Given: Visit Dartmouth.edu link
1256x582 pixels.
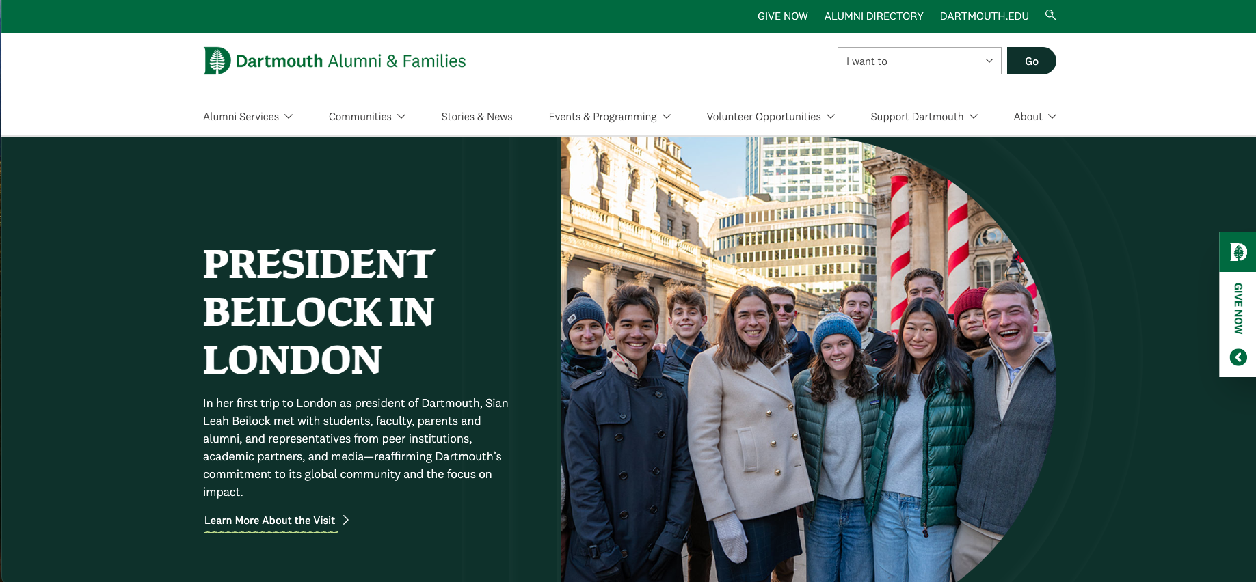Looking at the screenshot, I should (x=984, y=16).
